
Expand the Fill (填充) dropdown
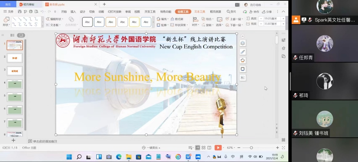click(x=164, y=19)
